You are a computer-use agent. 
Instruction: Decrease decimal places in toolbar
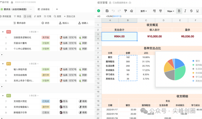click(x=154, y=11)
